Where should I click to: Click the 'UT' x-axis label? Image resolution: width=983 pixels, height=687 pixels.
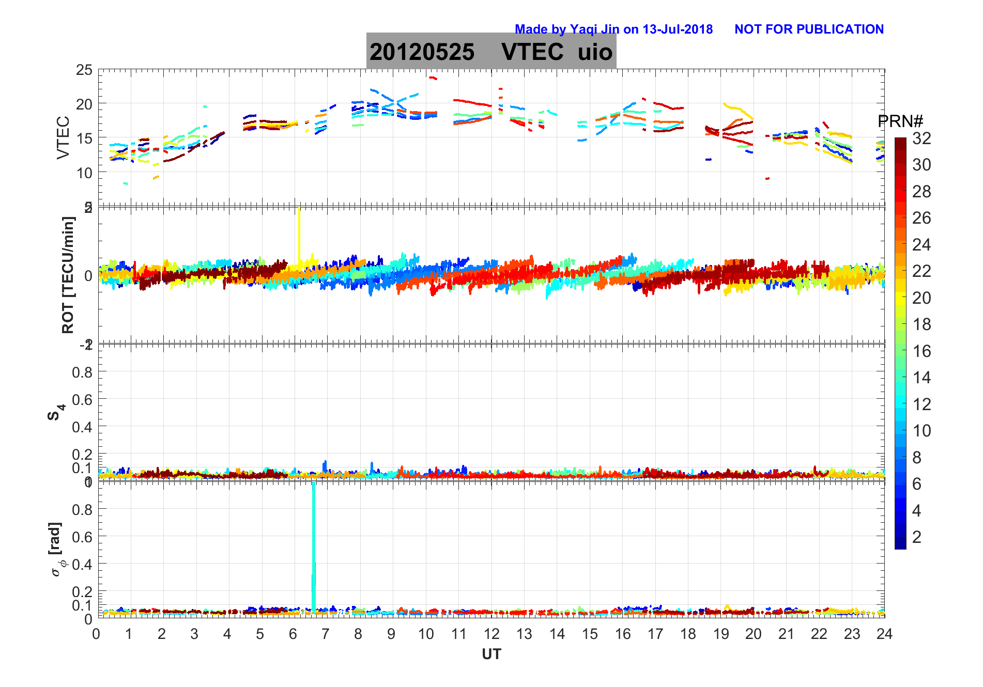tap(491, 654)
